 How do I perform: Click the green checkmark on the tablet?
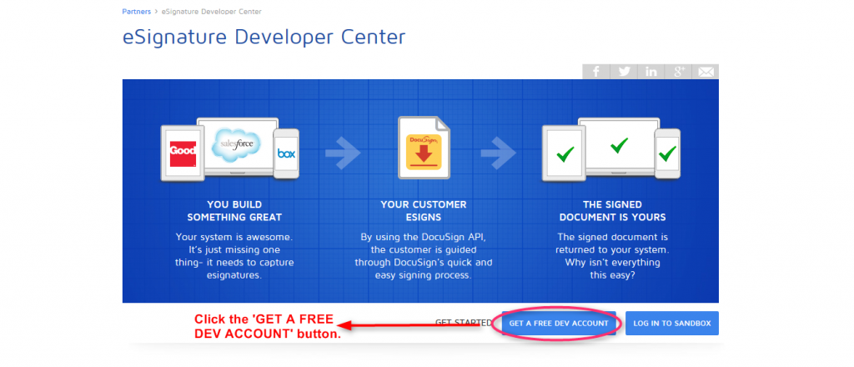[x=565, y=154]
